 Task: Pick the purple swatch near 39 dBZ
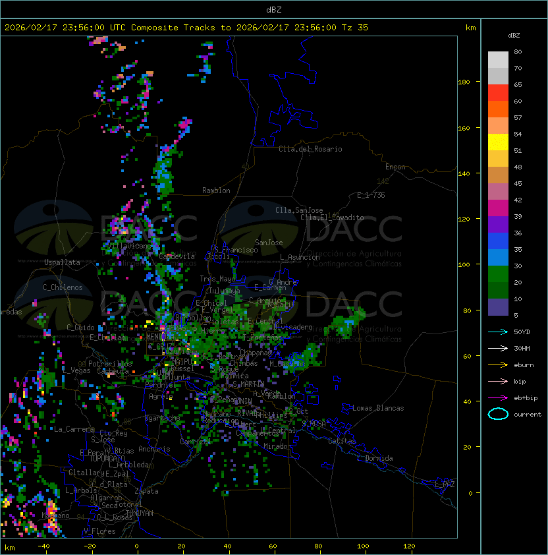tap(498, 224)
